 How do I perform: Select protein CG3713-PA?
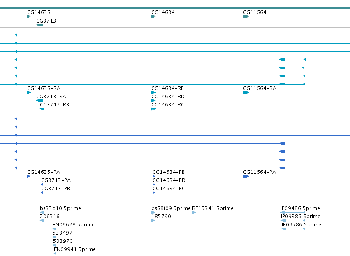(56, 180)
